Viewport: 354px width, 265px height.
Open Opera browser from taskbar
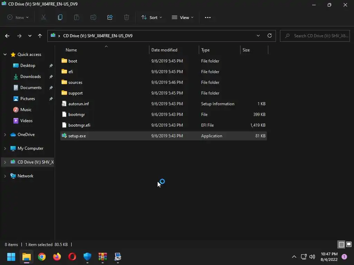pyautogui.click(x=72, y=257)
